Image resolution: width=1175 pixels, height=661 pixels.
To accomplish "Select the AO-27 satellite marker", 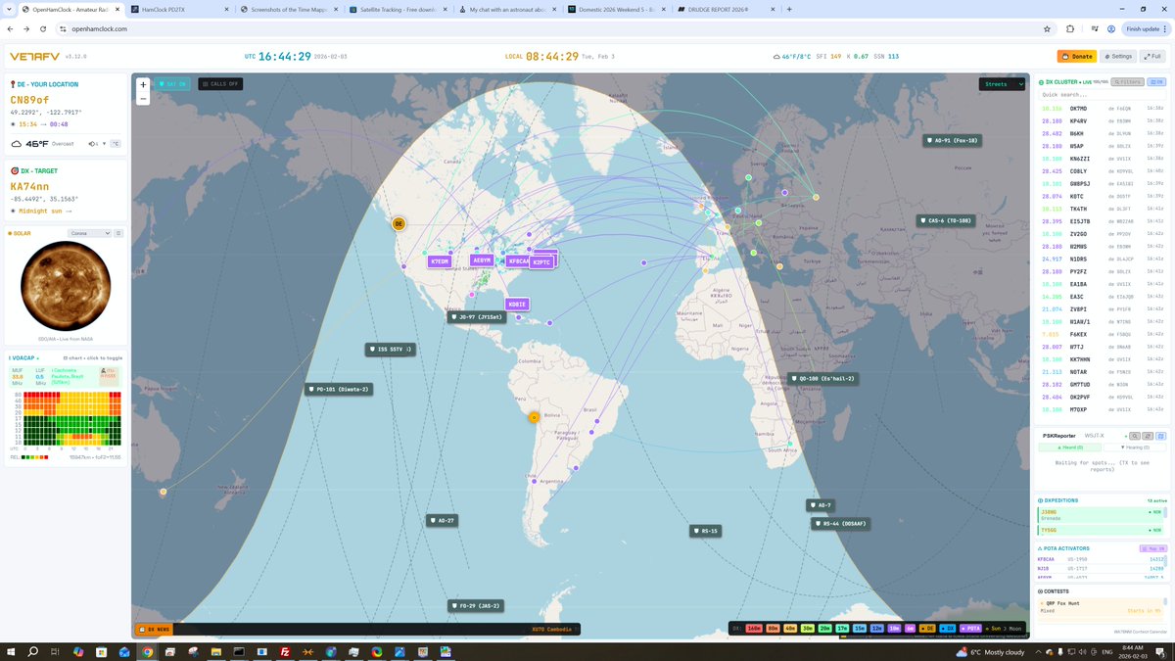I will point(442,520).
